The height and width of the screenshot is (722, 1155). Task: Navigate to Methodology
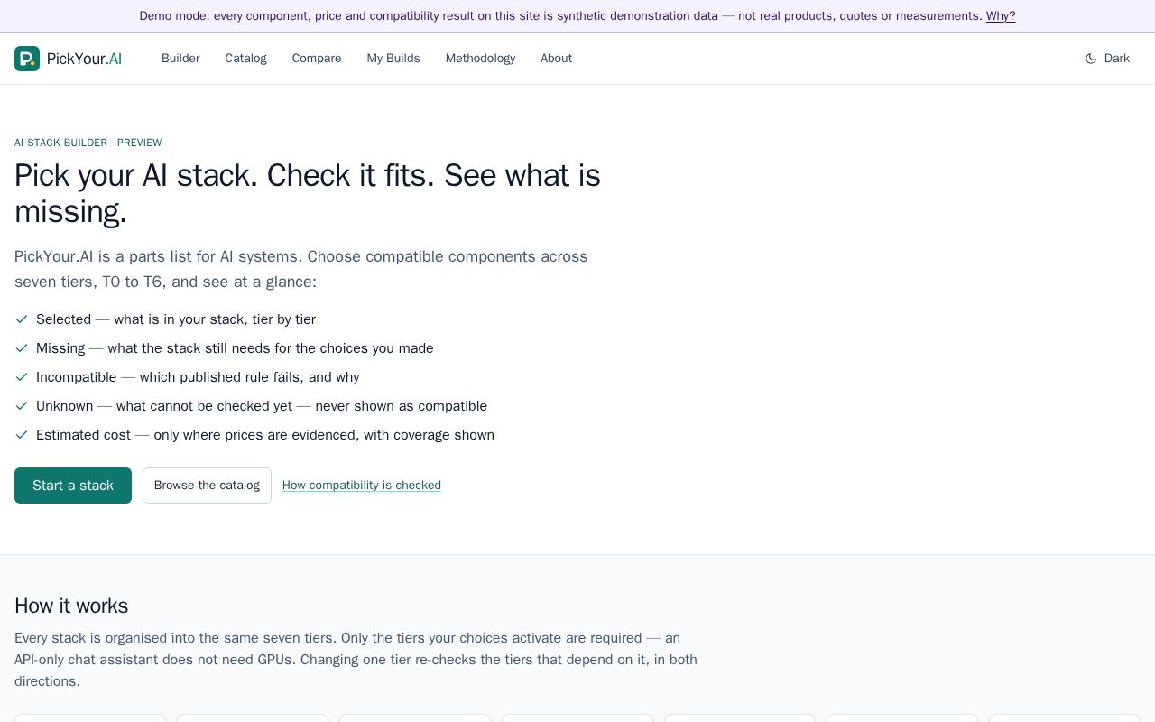pyautogui.click(x=480, y=59)
